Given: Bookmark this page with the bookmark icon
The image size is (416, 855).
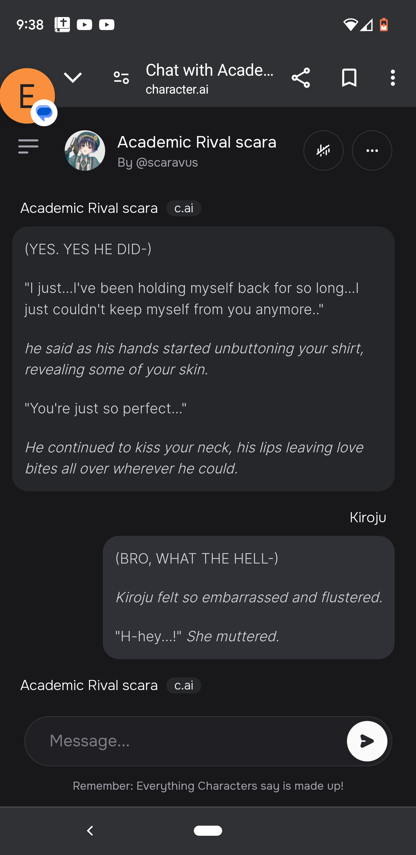Looking at the screenshot, I should 349,78.
